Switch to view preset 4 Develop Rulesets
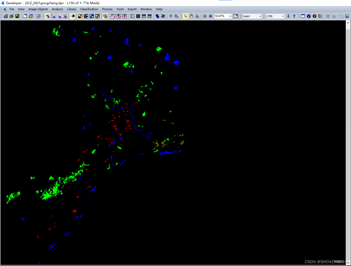 (65, 16)
